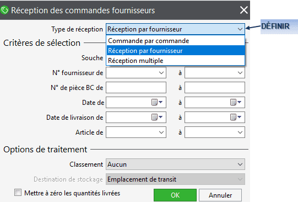Open calendar picker for 'Date de' start field
Screen dimensions: 298x202
tap(157, 103)
